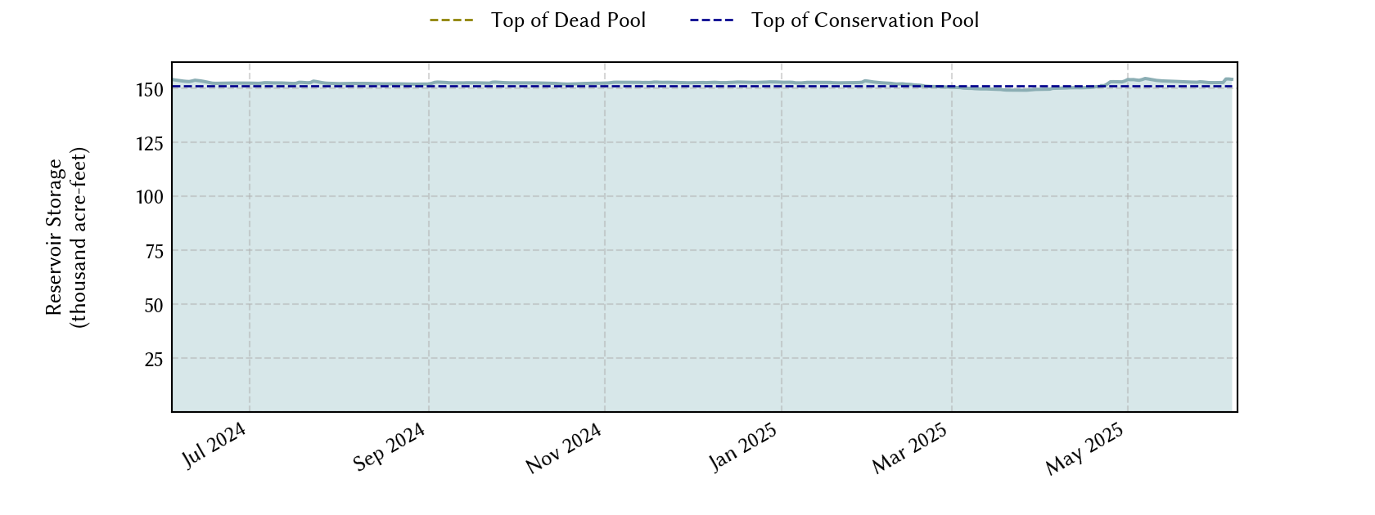
Task: Click the "Jul 2024" x-axis label
Action: 214,446
